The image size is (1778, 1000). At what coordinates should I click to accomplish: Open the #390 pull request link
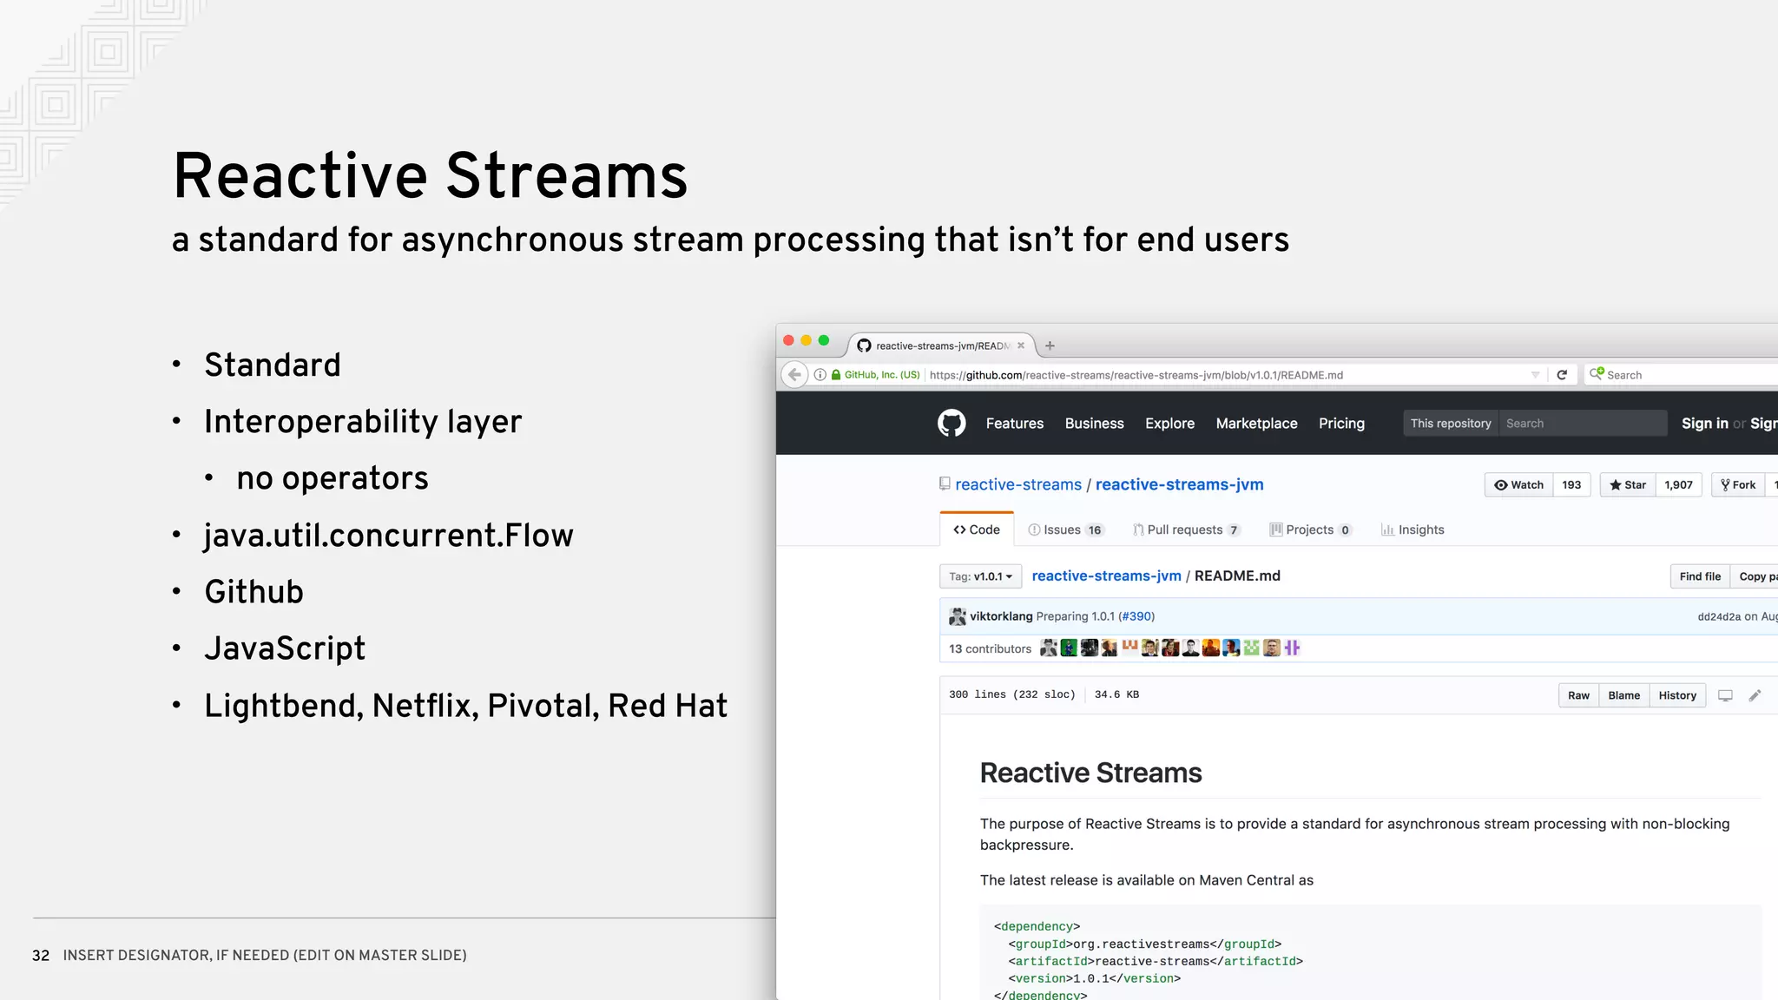point(1136,616)
